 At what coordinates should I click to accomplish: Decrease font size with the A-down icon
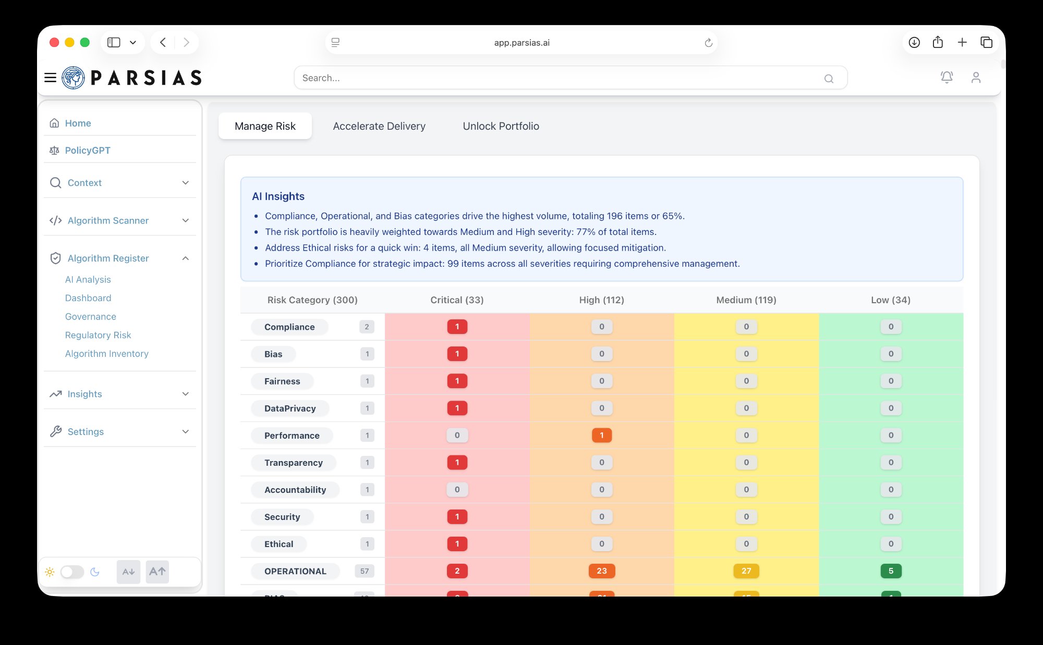click(128, 572)
